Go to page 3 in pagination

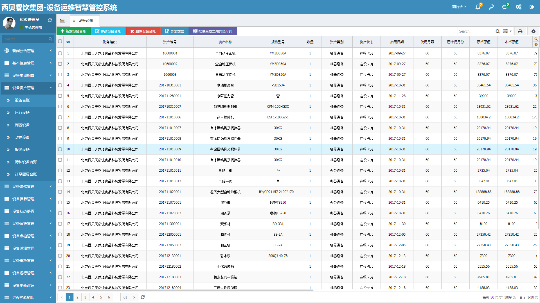pyautogui.click(x=85, y=297)
